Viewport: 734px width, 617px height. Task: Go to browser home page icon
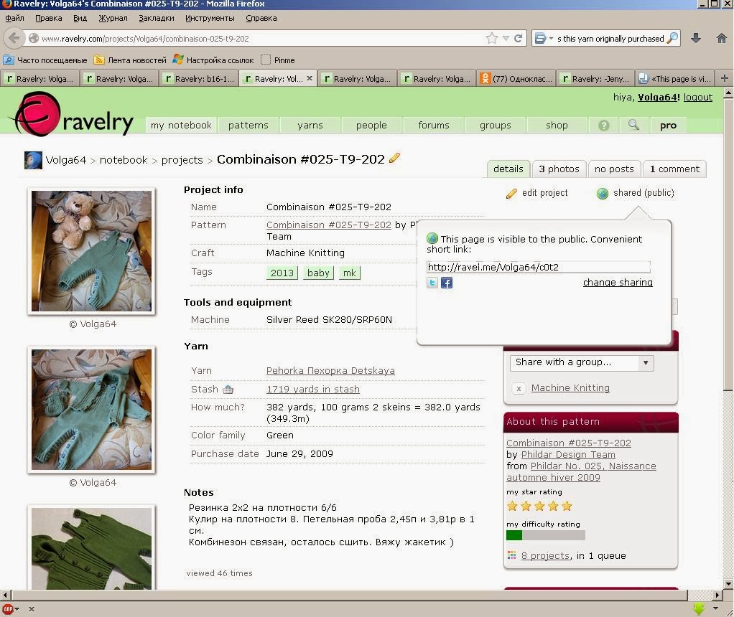click(x=721, y=38)
